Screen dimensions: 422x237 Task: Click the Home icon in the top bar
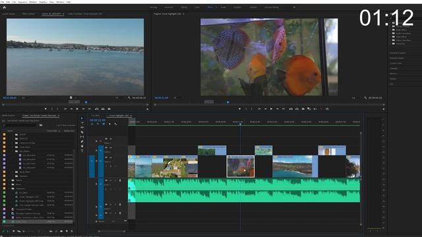pos(5,7)
